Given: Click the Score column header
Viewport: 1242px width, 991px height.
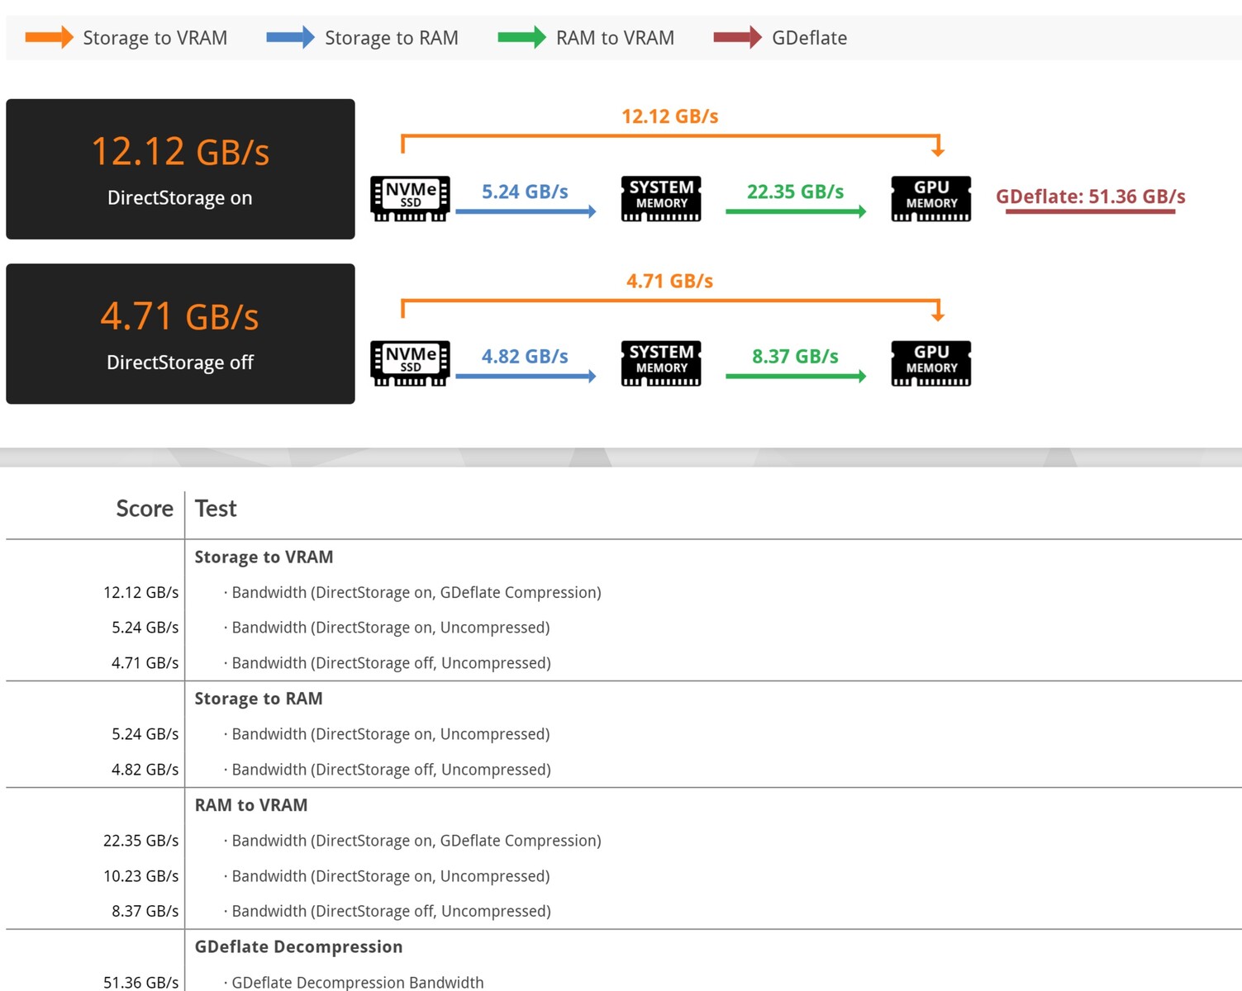Looking at the screenshot, I should pos(145,509).
